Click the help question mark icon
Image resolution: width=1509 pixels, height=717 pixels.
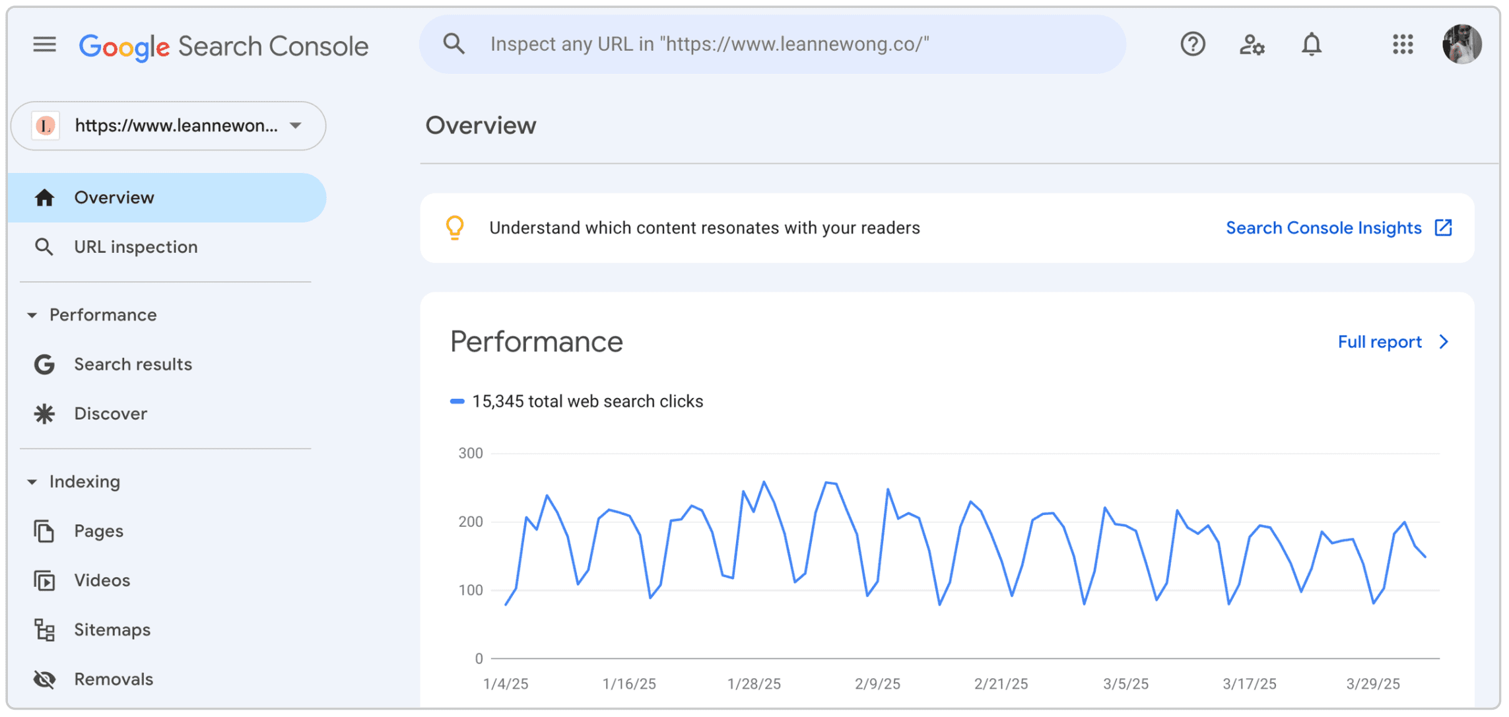[1192, 44]
